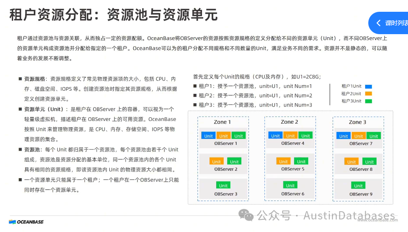The image size is (408, 232).
Task: Click the OBServer 4 label
Action: [x=293, y=143]
